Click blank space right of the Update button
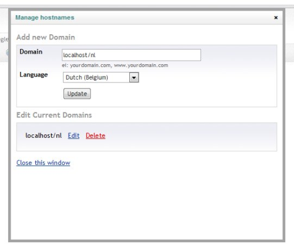Viewport: 294px width, 251px height. (x=182, y=94)
